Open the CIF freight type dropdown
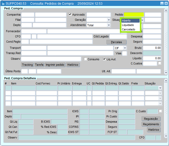The image size is (169, 146). pyautogui.click(x=125, y=48)
